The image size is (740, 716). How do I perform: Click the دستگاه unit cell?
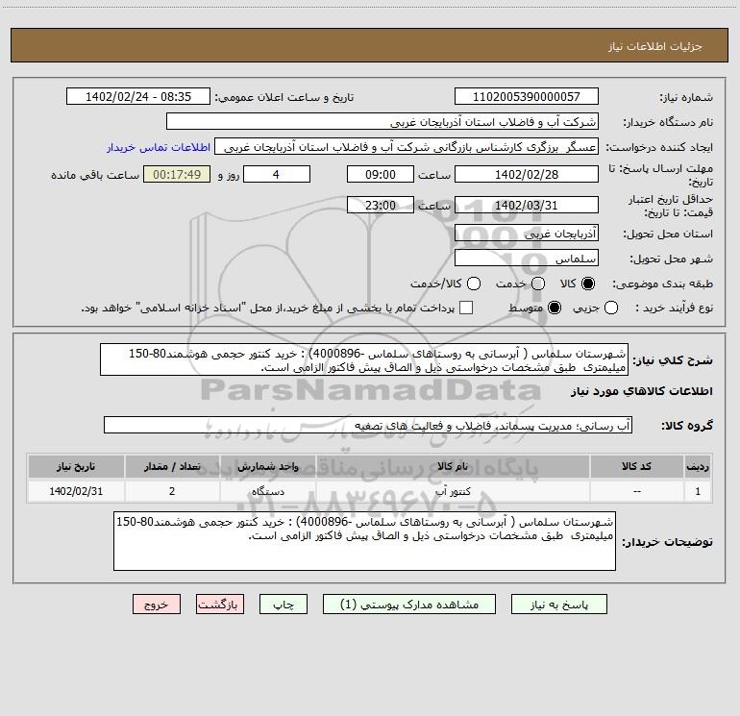267,491
